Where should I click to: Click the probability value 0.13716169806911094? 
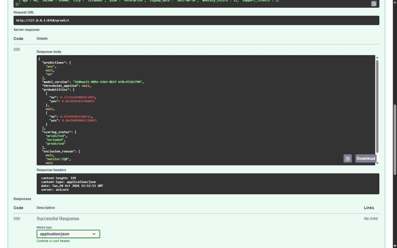pos(77,97)
